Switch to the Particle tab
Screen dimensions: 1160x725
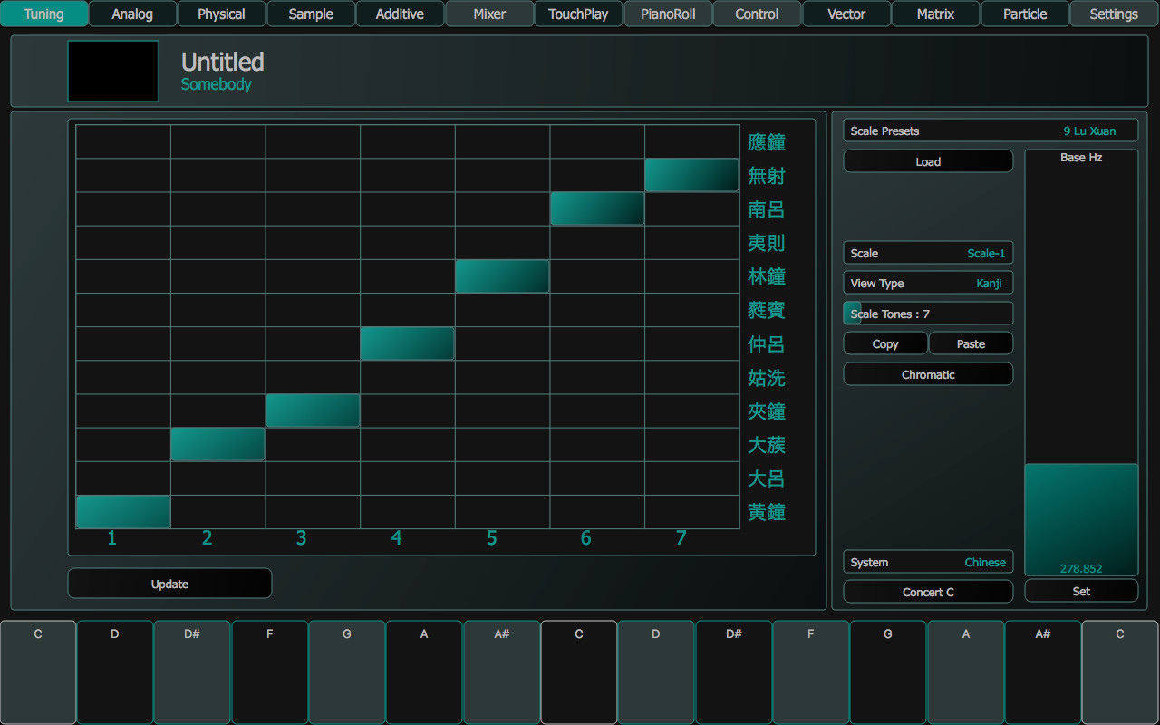[1024, 14]
